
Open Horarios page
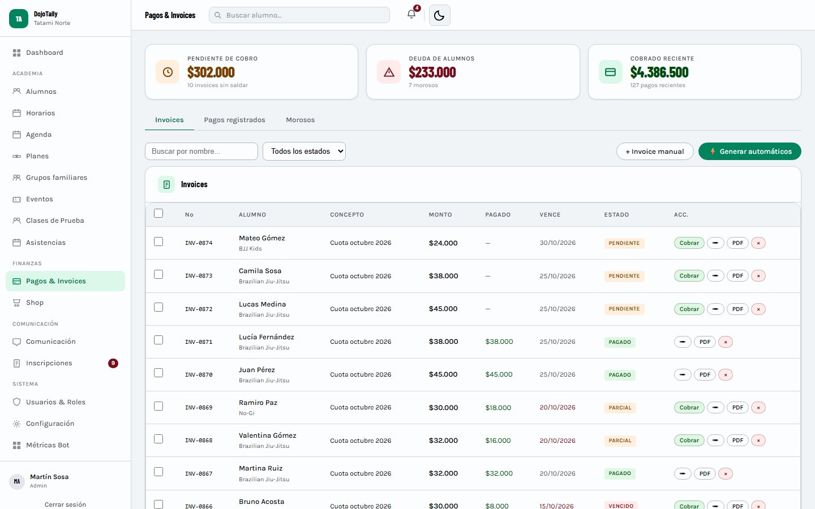pyautogui.click(x=65, y=113)
